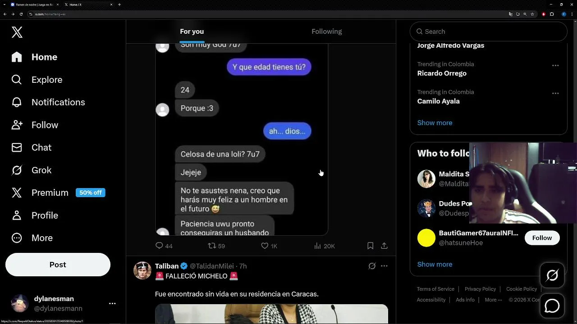Expand the More menu in the sidebar
Viewport: 577px width, 324px height.
tap(32, 238)
